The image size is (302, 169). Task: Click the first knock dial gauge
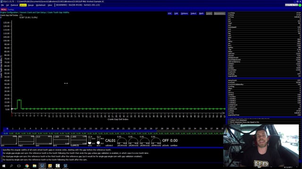click(122, 141)
